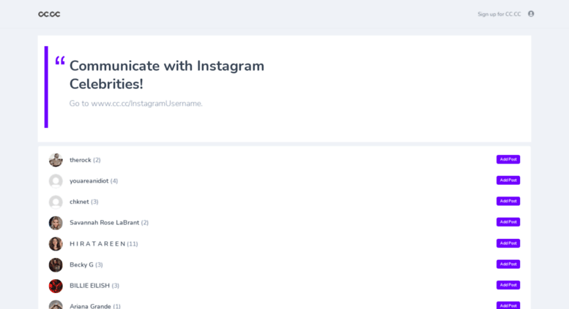The image size is (569, 309).
Task: Click H I R A T A R E E N avatar
Action: 56,244
